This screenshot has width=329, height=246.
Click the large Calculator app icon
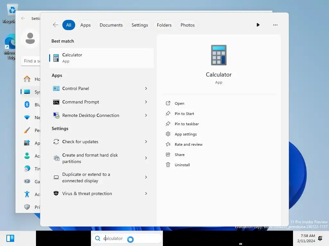[218, 55]
